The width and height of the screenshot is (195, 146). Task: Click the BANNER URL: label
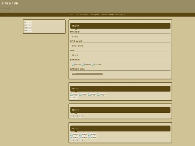click(x=77, y=69)
